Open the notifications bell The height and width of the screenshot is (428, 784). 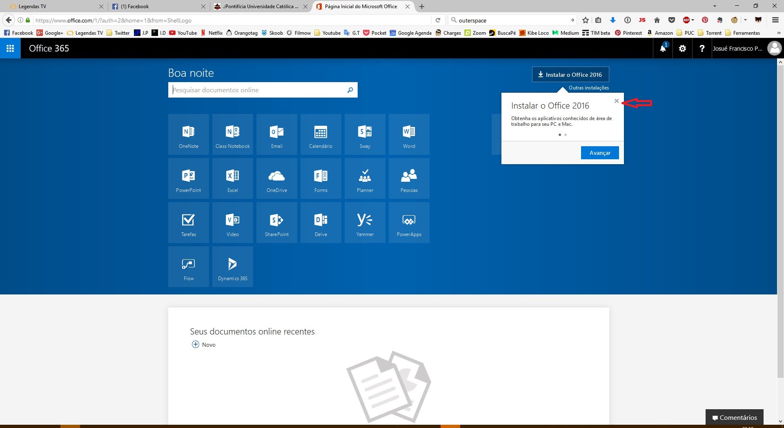pos(663,48)
